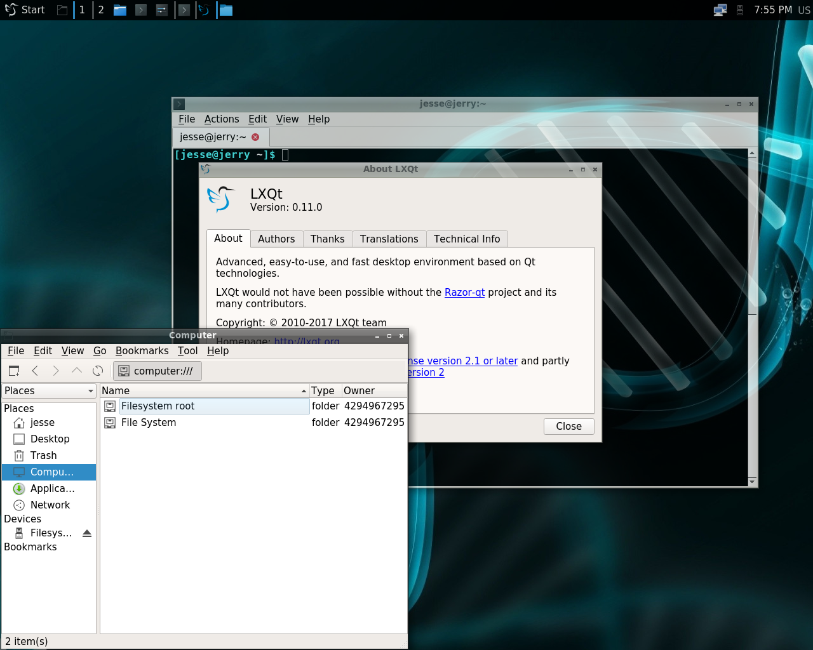Select the Trash entry in Places

[49, 456]
